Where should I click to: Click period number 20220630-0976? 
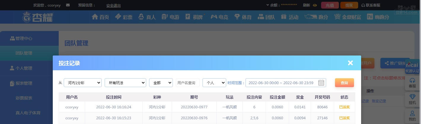(194, 118)
